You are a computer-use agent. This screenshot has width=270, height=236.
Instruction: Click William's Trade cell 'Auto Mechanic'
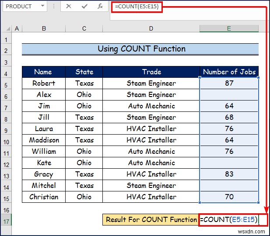pos(151,151)
